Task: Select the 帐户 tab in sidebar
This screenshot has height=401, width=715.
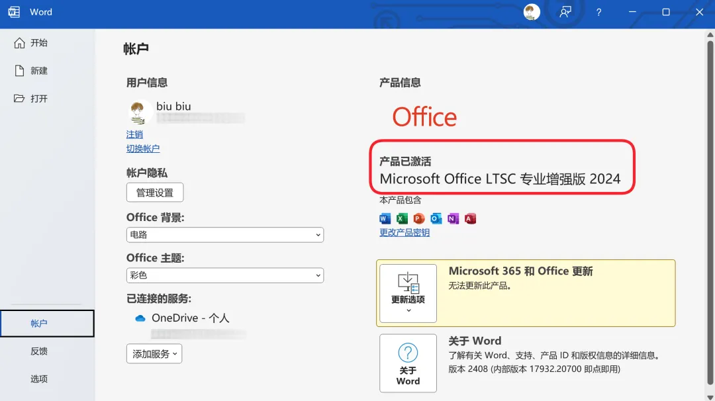Action: pyautogui.click(x=48, y=324)
